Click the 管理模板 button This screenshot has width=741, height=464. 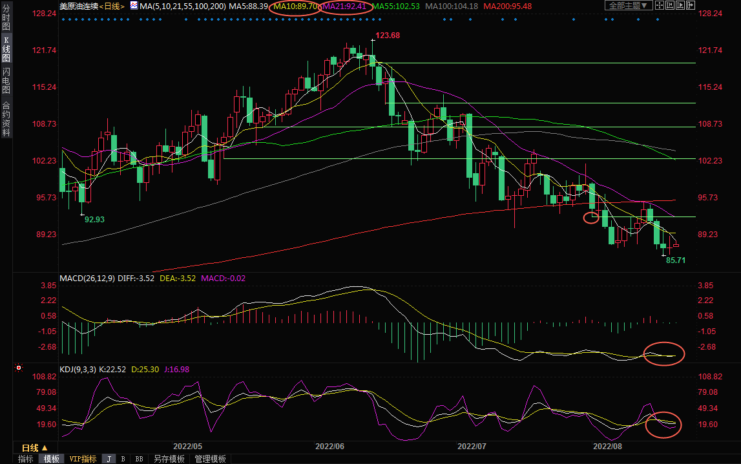click(x=210, y=459)
